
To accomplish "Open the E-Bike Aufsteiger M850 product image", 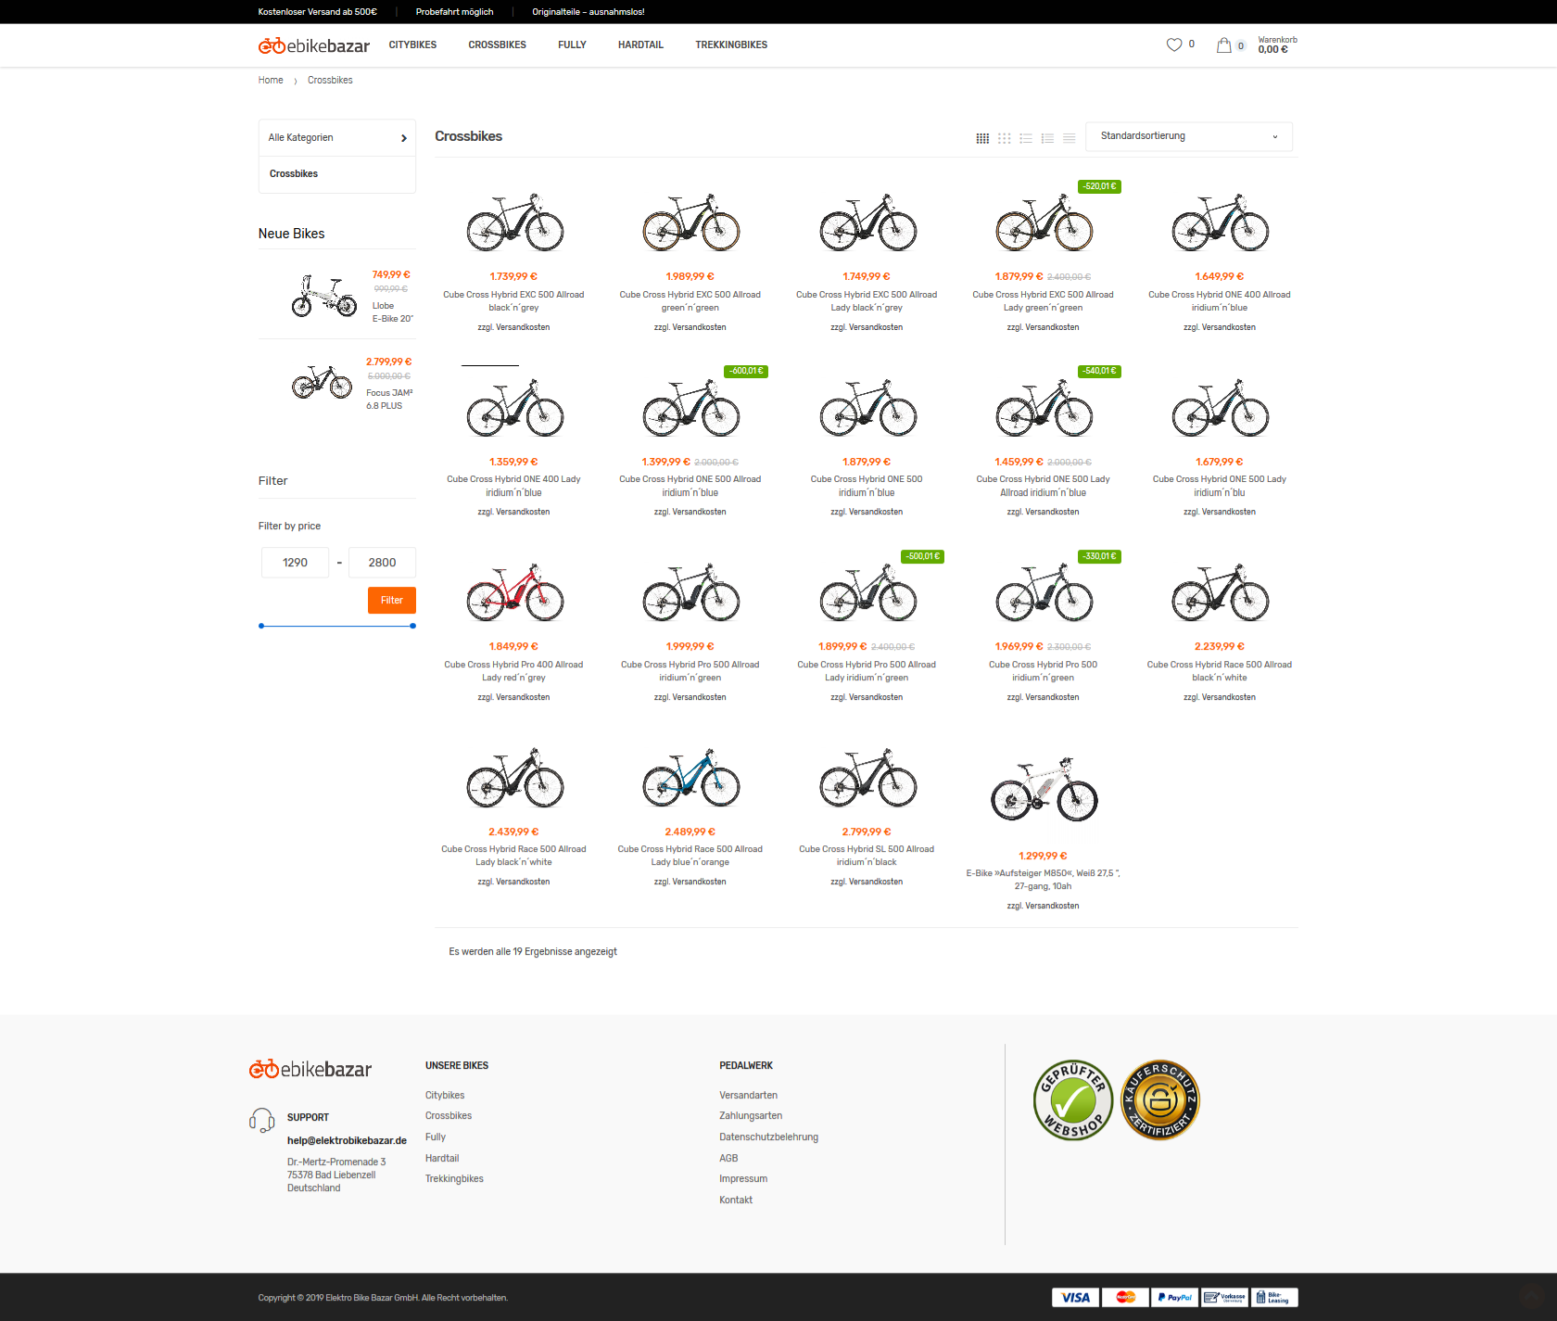I will click(x=1044, y=789).
